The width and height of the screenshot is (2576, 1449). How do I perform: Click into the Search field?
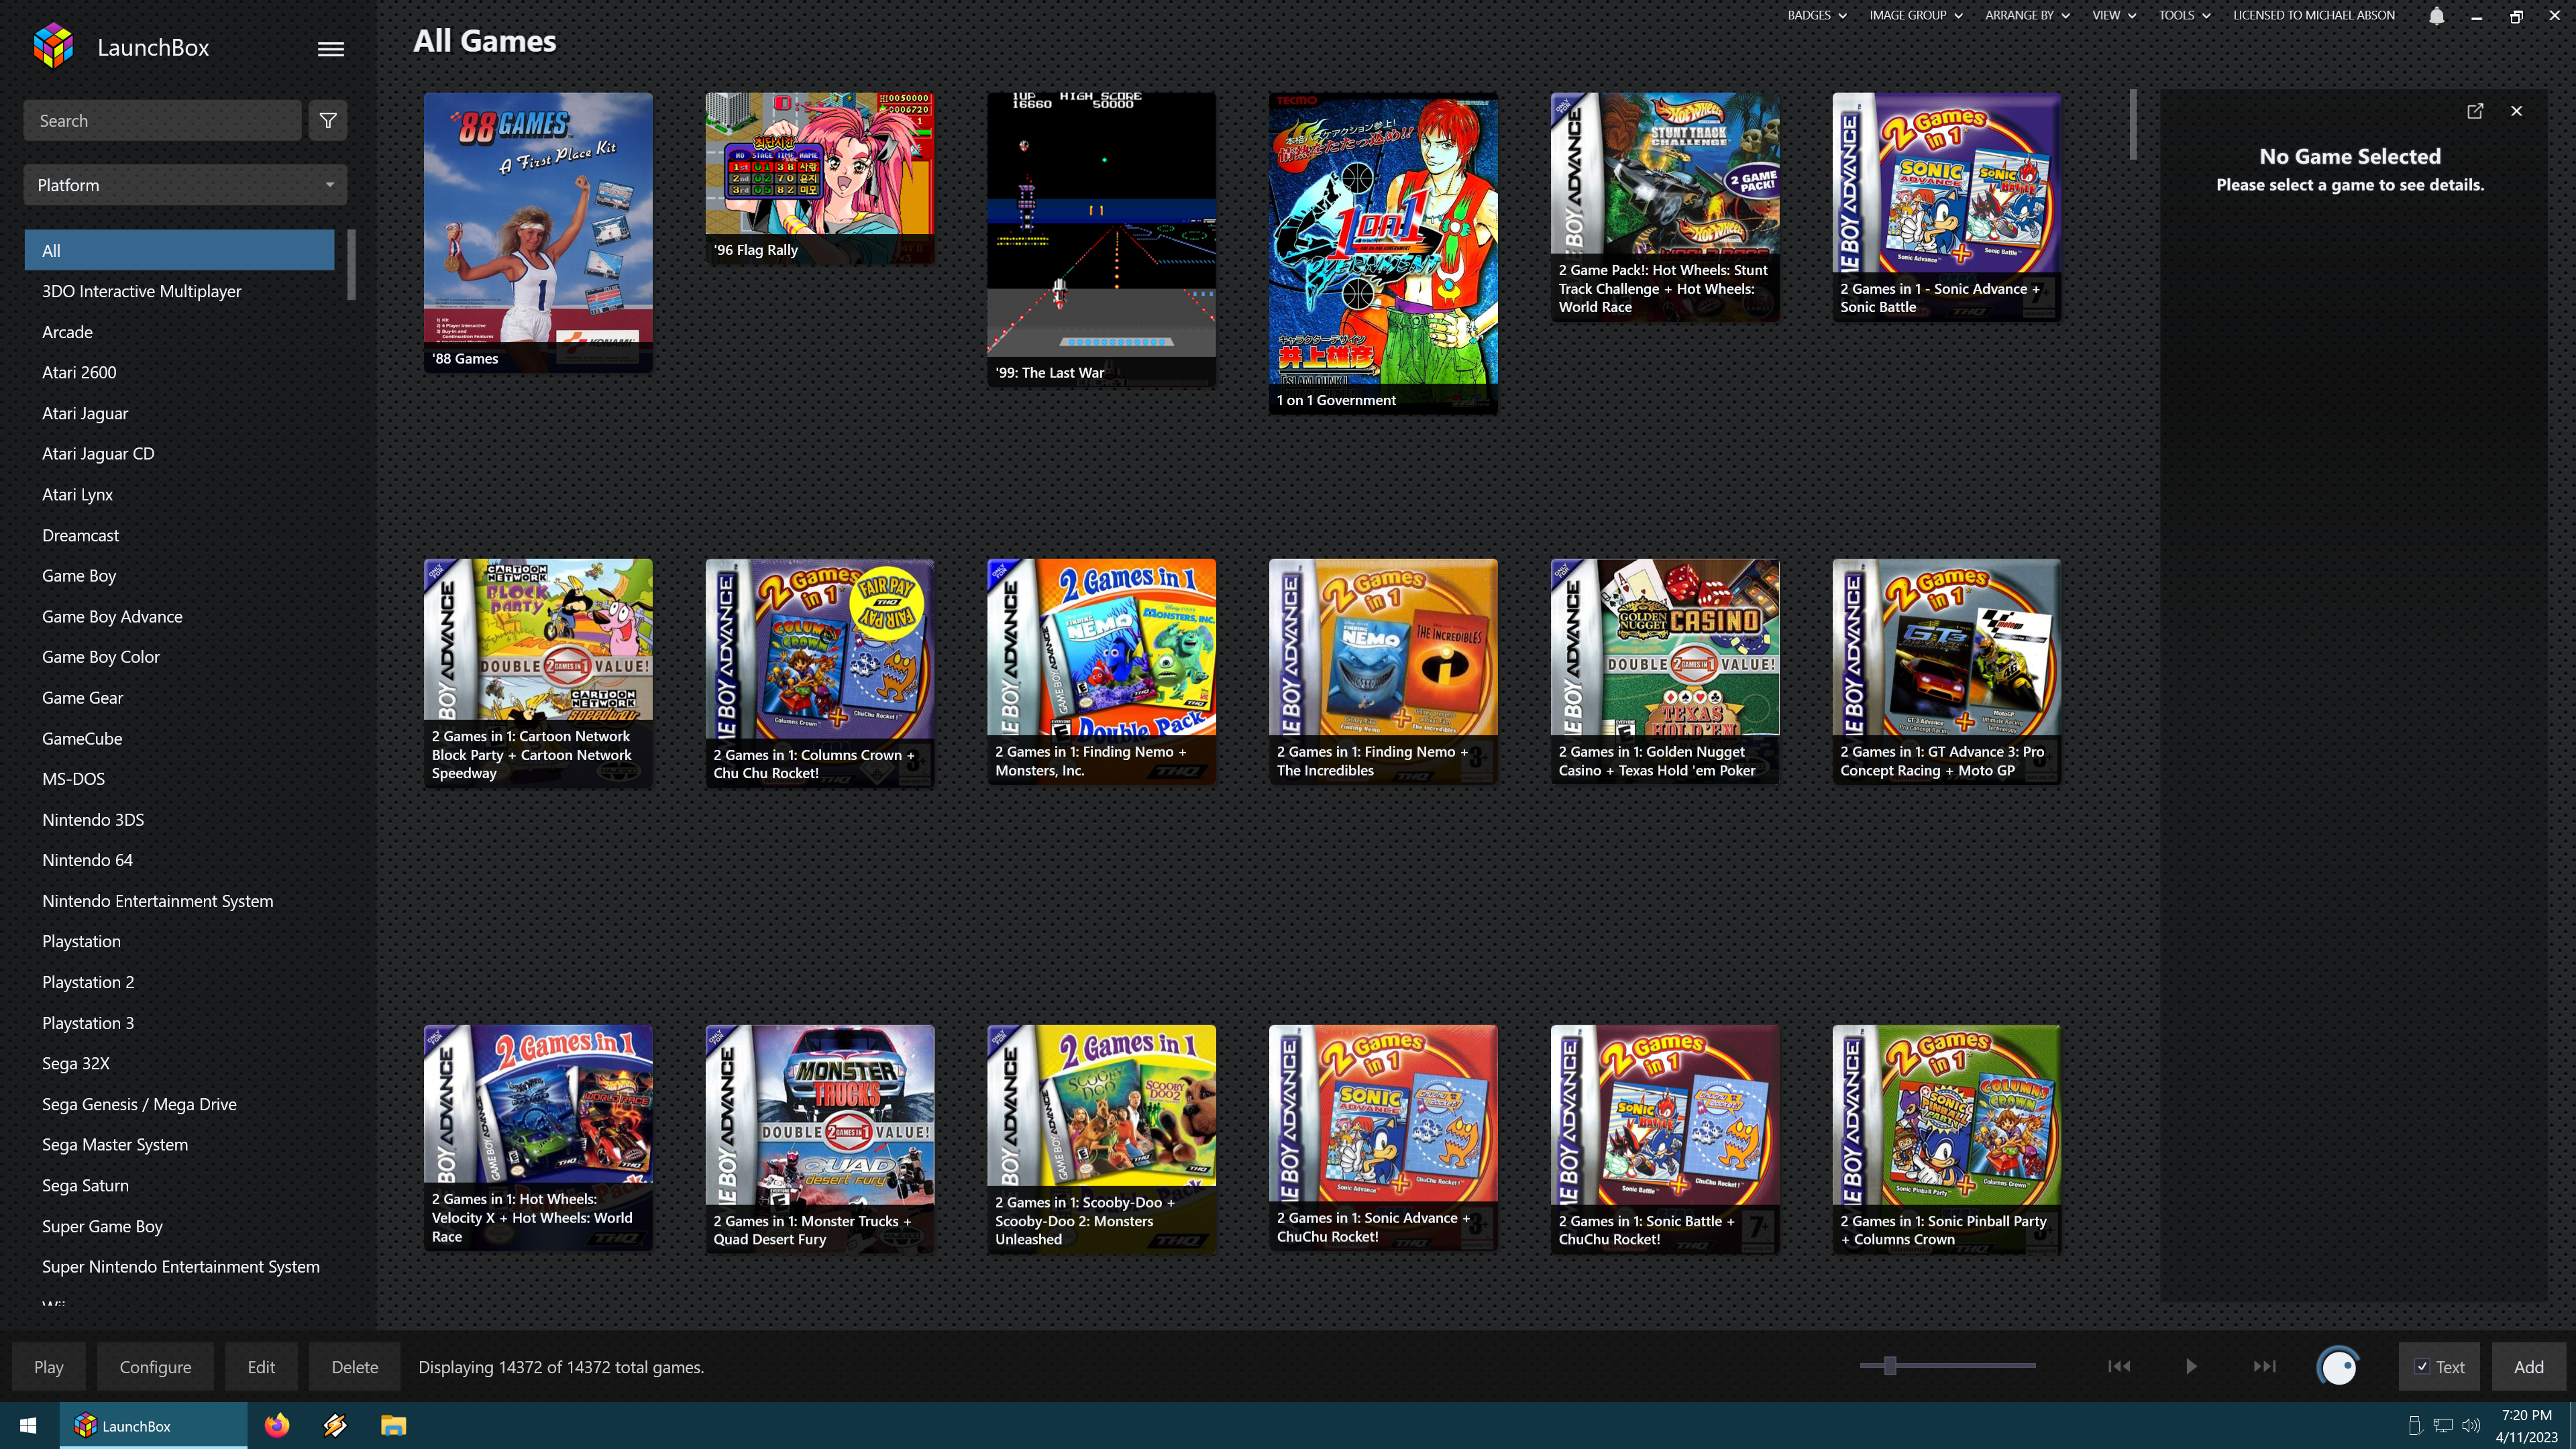point(162,121)
